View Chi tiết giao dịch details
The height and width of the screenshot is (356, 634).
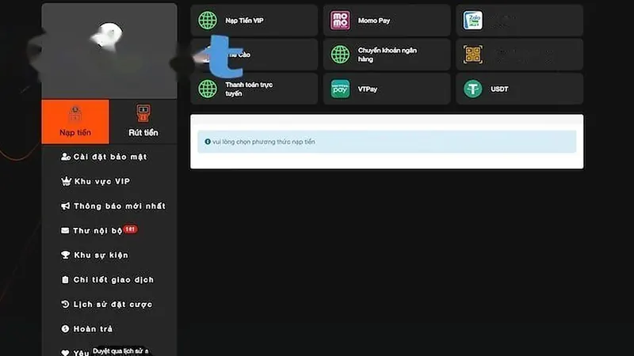click(x=107, y=280)
